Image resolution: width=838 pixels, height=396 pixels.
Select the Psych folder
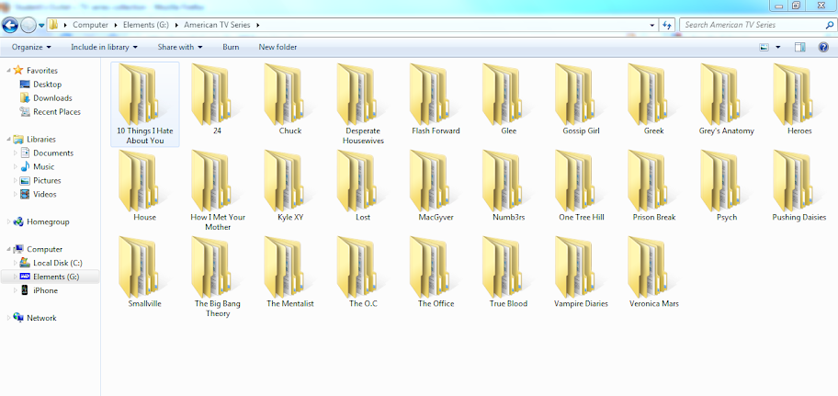726,186
